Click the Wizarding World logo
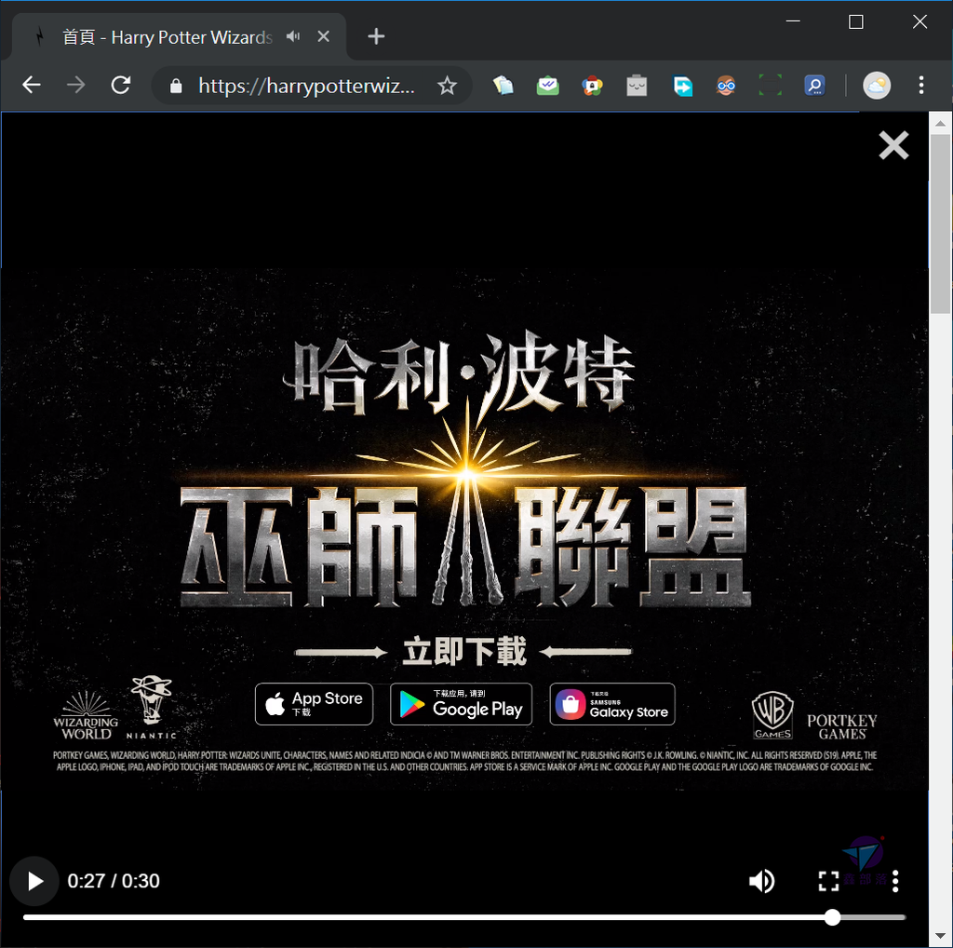Screen dimensions: 953x948 pos(86,715)
